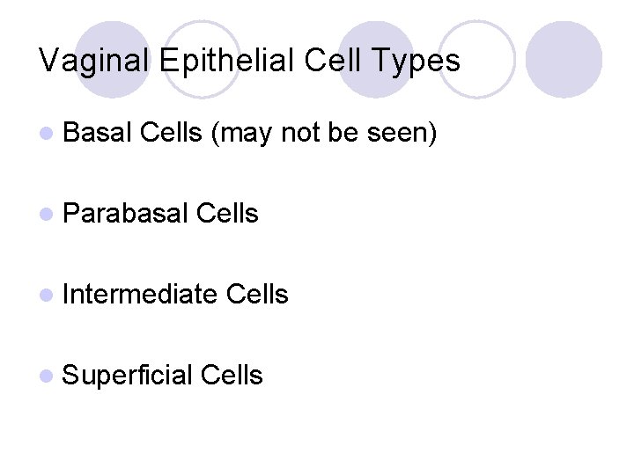634x475 pixels.
Task: Select the "Superficial Cells" bullet text
Action: coord(163,376)
